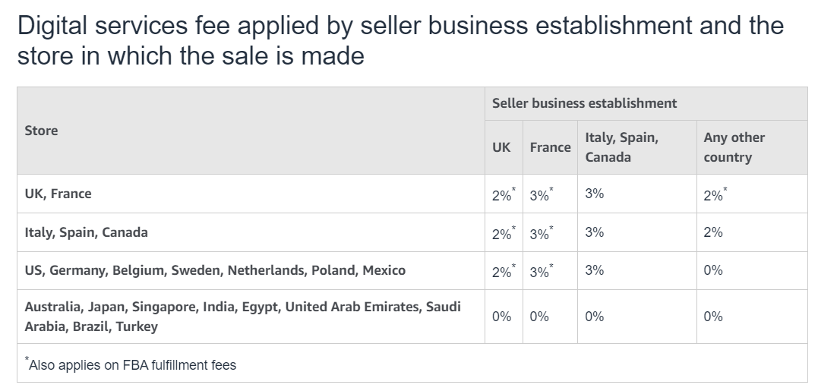The height and width of the screenshot is (391, 818).
Task: Click the 2% Any other country fee in Italy row
Action: pos(713,232)
